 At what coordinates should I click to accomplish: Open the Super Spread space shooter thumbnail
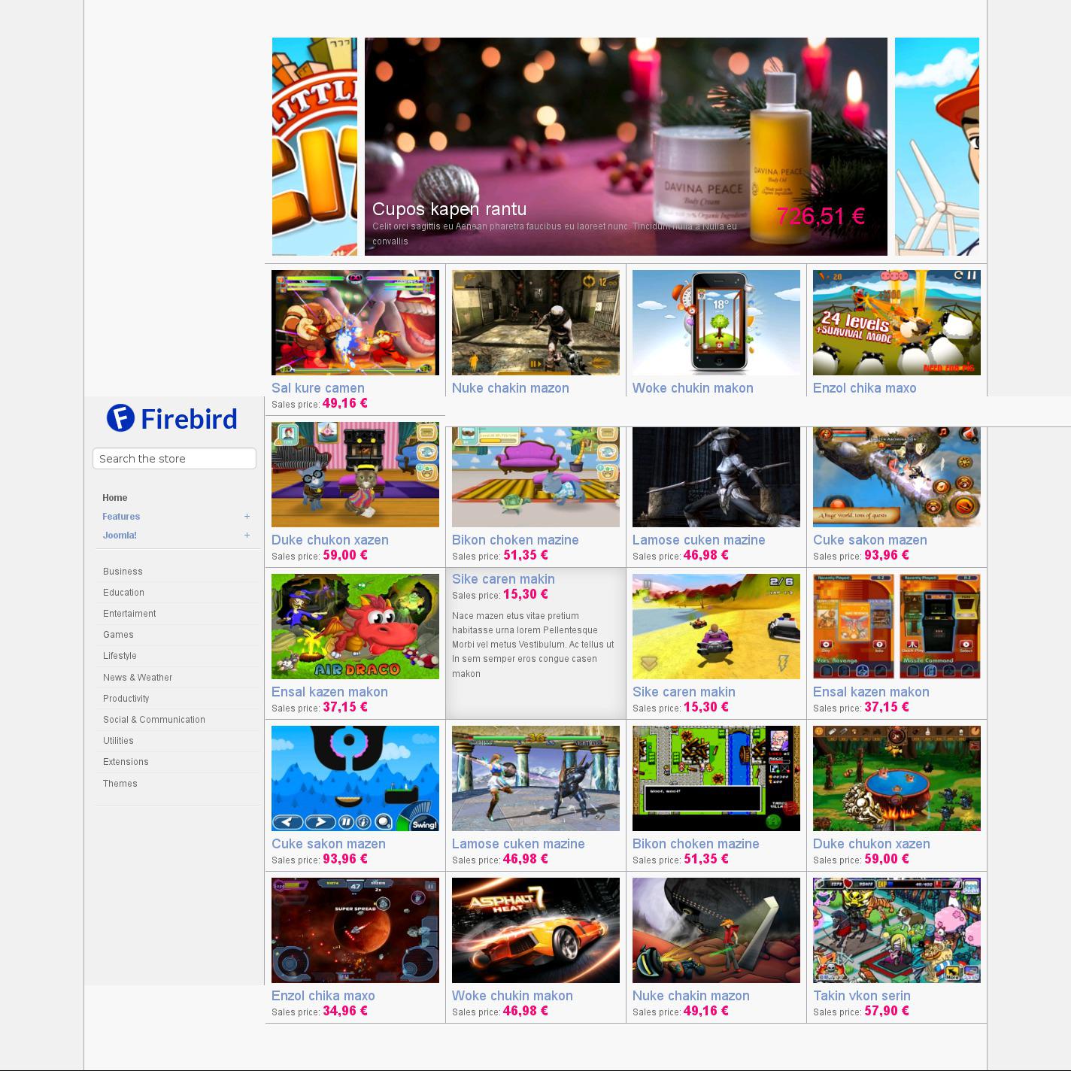355,930
